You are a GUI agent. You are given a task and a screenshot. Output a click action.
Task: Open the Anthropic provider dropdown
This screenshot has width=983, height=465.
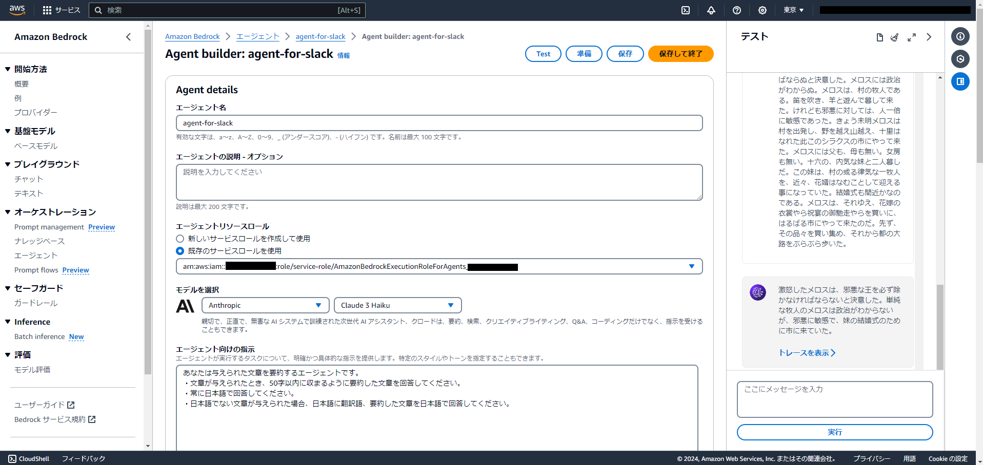(265, 305)
